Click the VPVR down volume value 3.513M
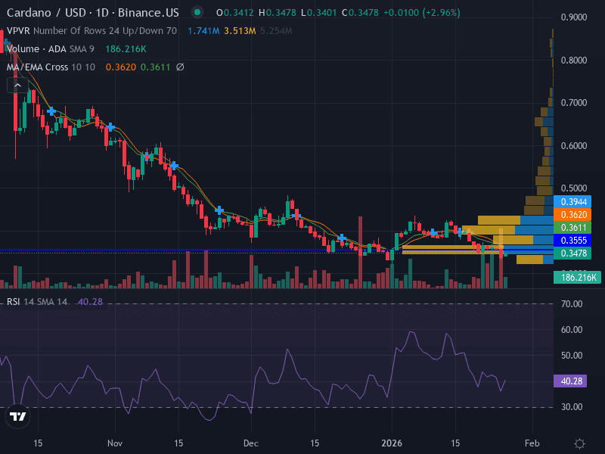This screenshot has height=454, width=605. [240, 31]
